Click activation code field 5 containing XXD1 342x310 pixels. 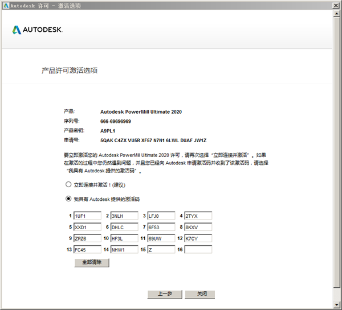point(87,227)
